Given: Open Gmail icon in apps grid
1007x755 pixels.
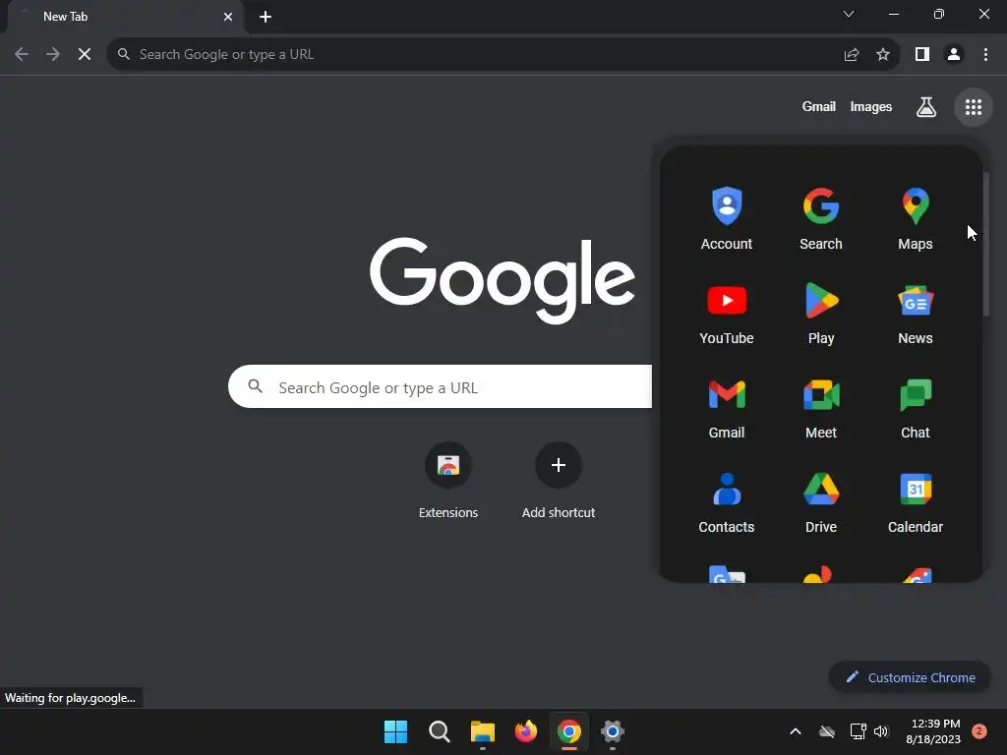Looking at the screenshot, I should pos(727,407).
